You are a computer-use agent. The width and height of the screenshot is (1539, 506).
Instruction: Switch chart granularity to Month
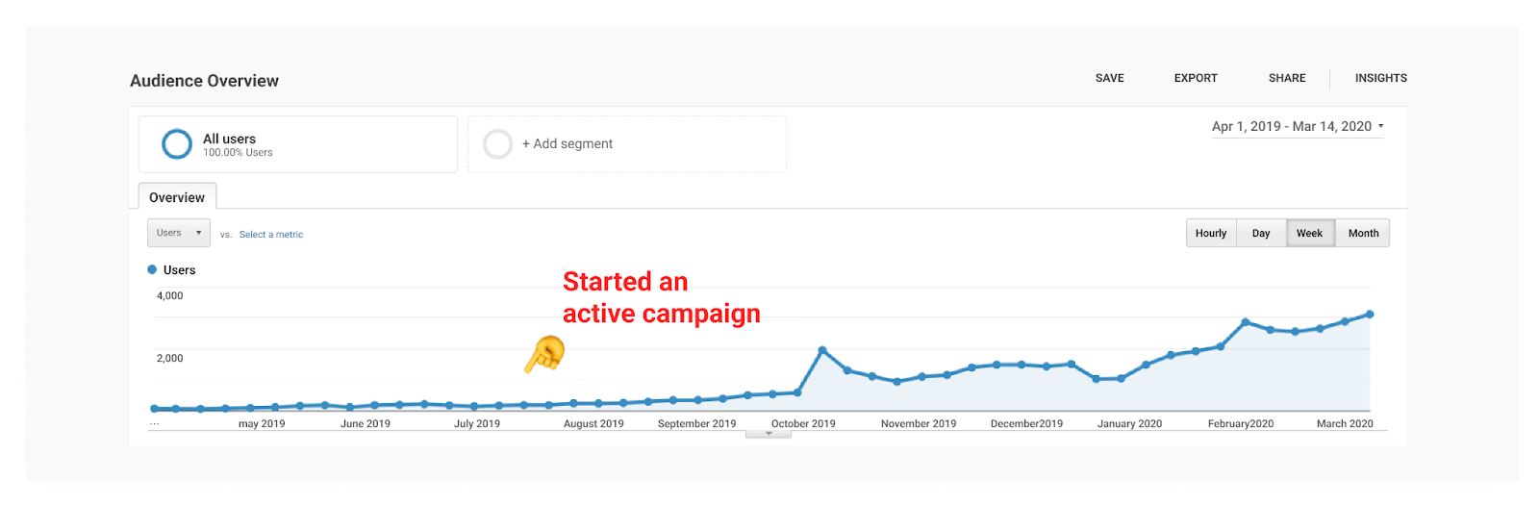tap(1363, 234)
